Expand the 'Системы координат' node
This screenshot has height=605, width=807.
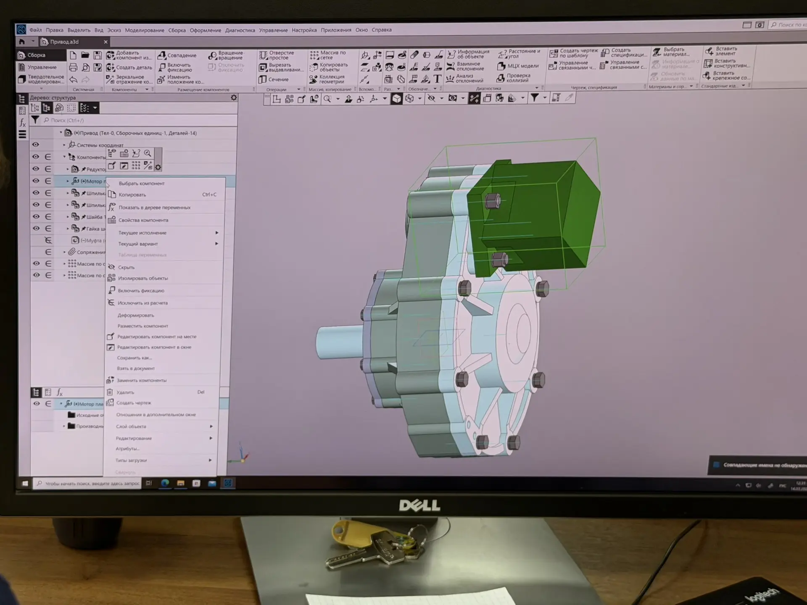(x=64, y=145)
